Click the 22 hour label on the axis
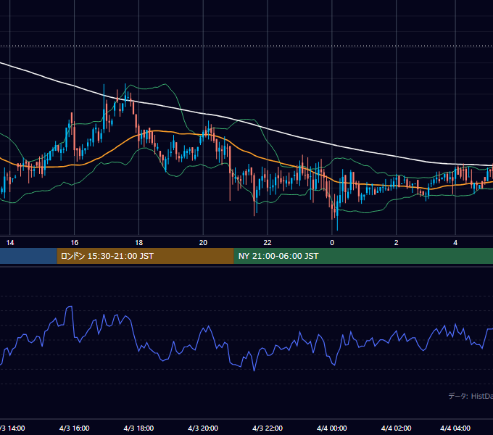493x435 pixels. [x=268, y=243]
